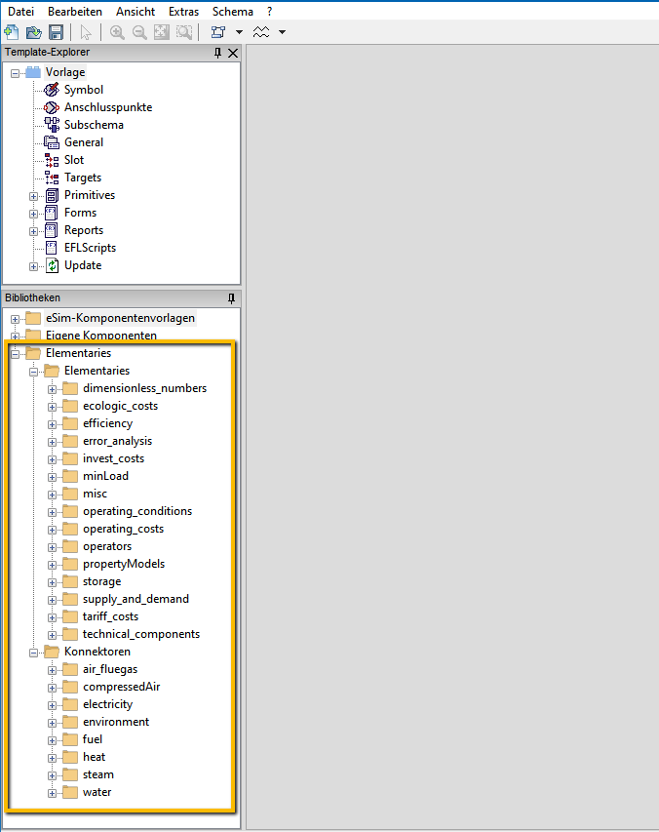Click the Zoom selection area icon
Image resolution: width=659 pixels, height=832 pixels.
point(184,32)
